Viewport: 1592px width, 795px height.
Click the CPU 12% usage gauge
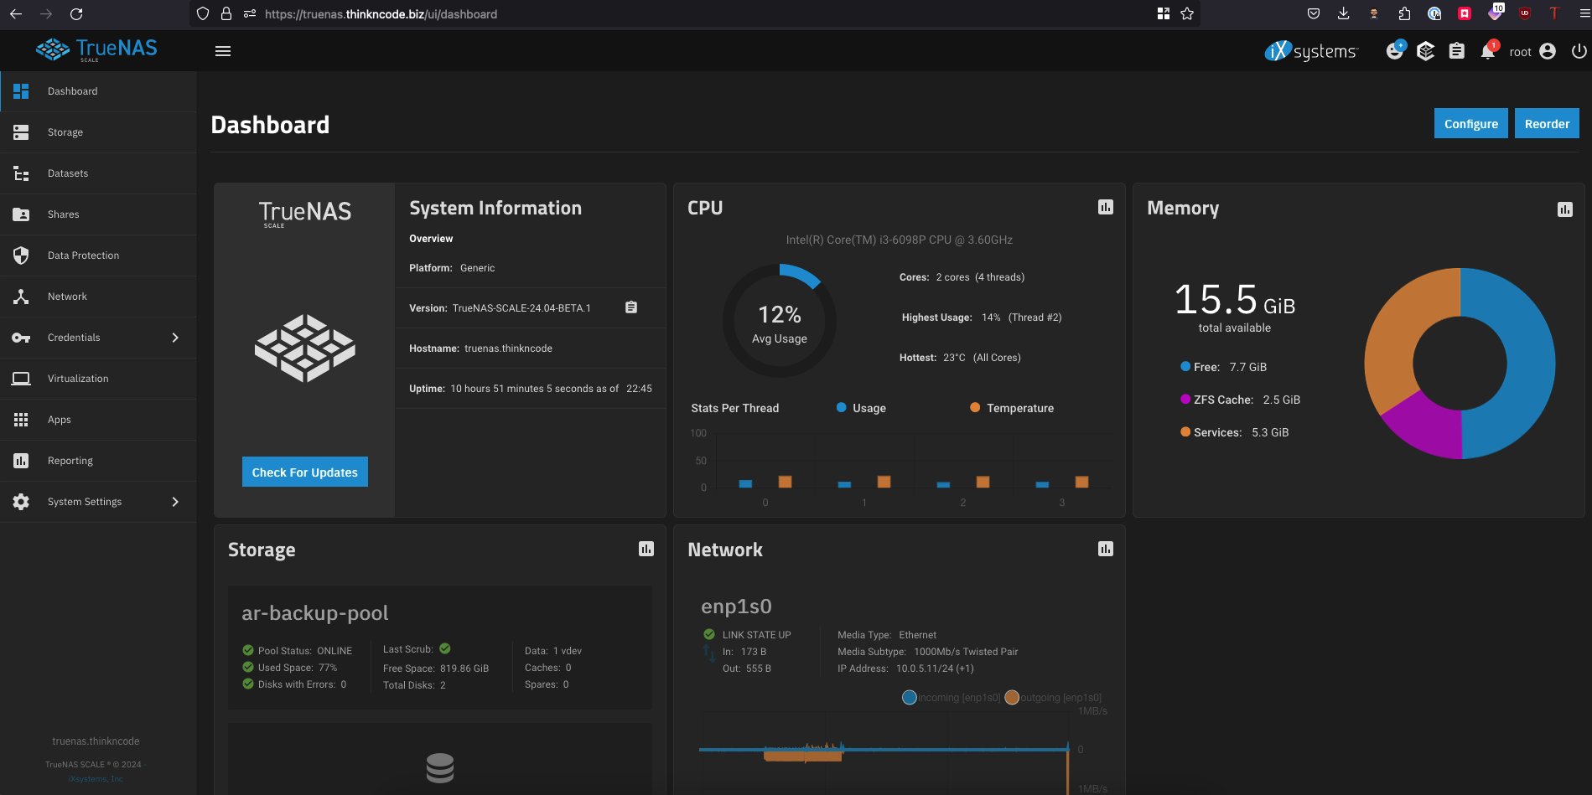coord(780,321)
